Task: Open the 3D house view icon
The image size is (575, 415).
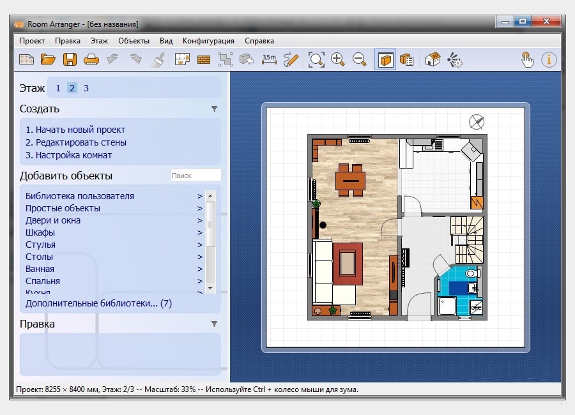Action: tap(433, 59)
